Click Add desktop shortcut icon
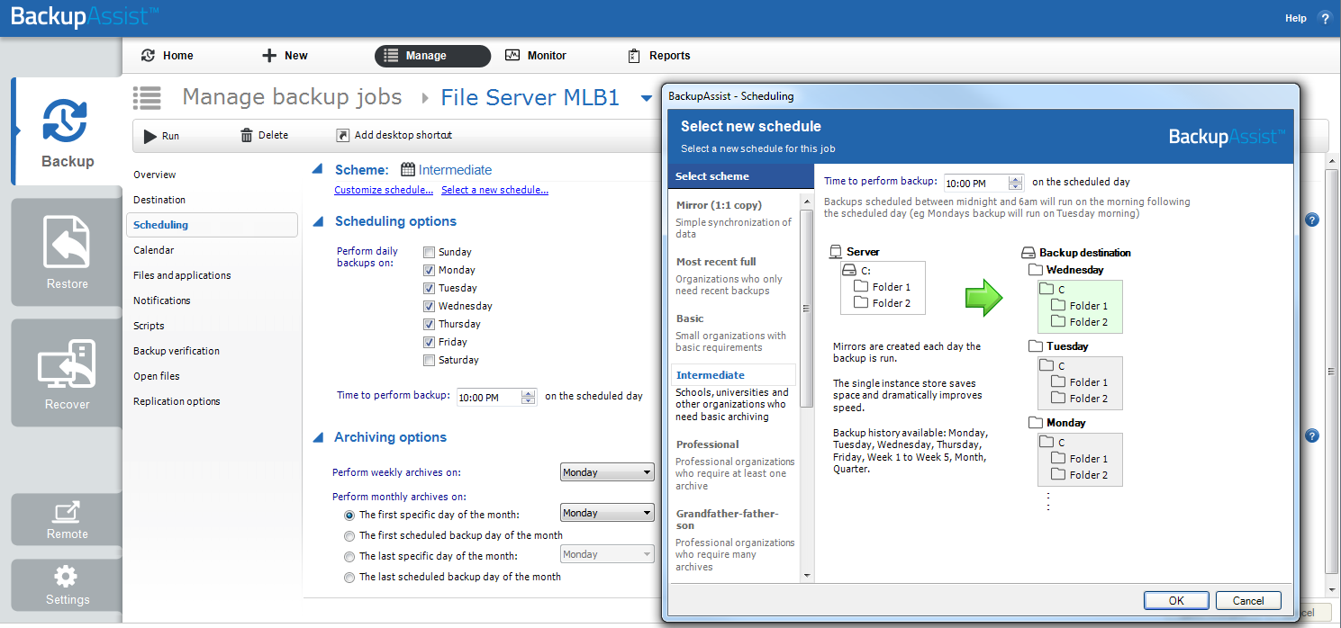This screenshot has width=1341, height=628. 342,135
